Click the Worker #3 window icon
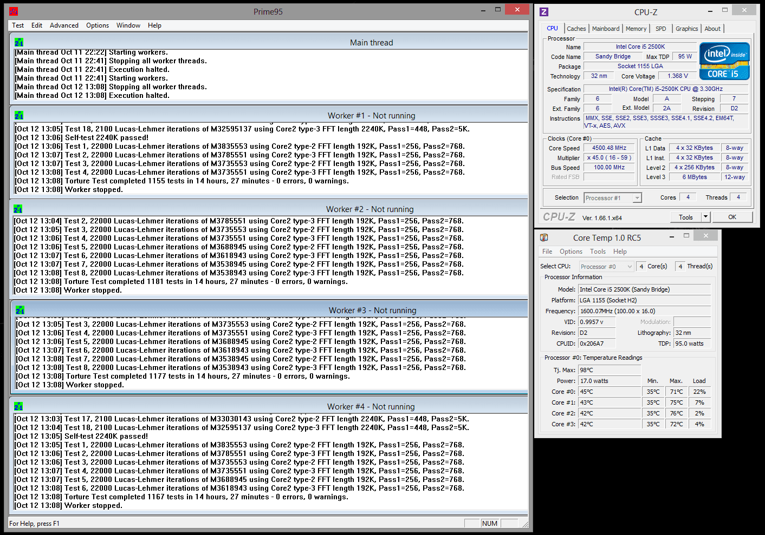Screen dimensions: 765x535 pyautogui.click(x=20, y=310)
